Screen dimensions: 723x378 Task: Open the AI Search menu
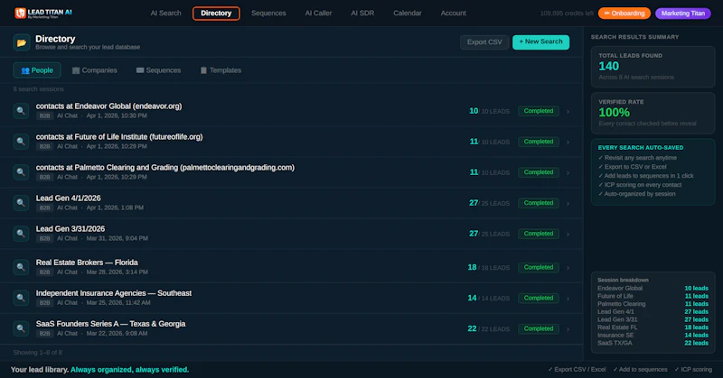click(165, 14)
